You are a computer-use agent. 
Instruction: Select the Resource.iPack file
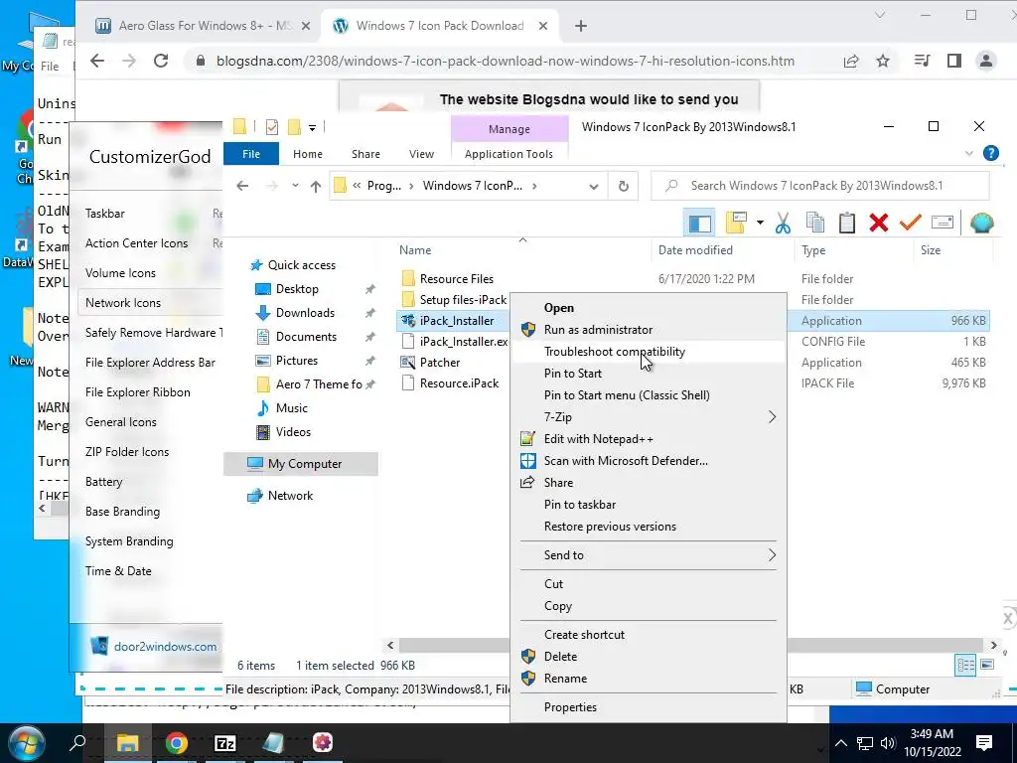pos(459,383)
